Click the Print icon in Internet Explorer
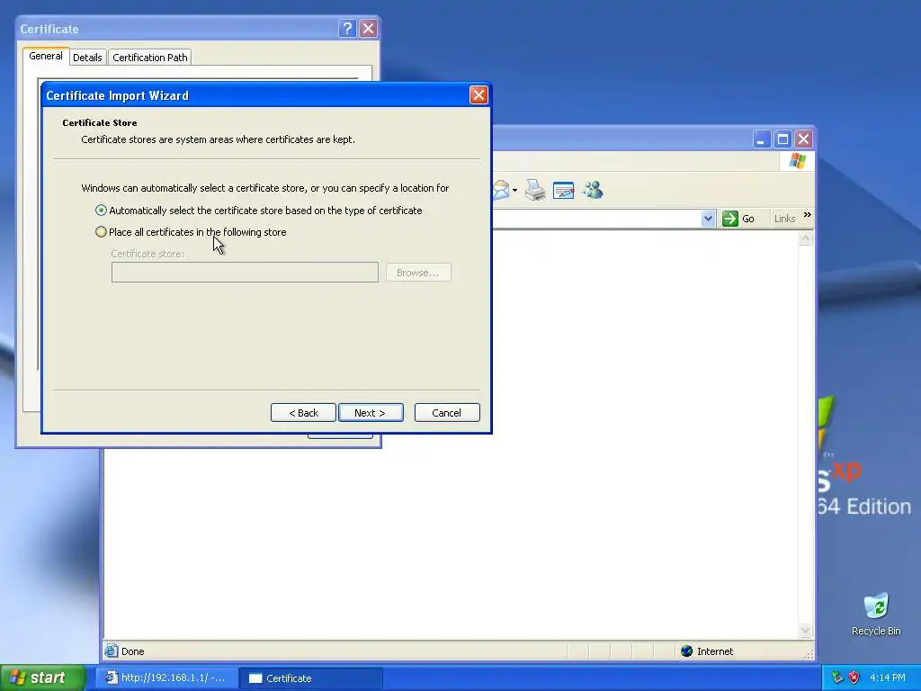921x691 pixels. click(x=535, y=190)
